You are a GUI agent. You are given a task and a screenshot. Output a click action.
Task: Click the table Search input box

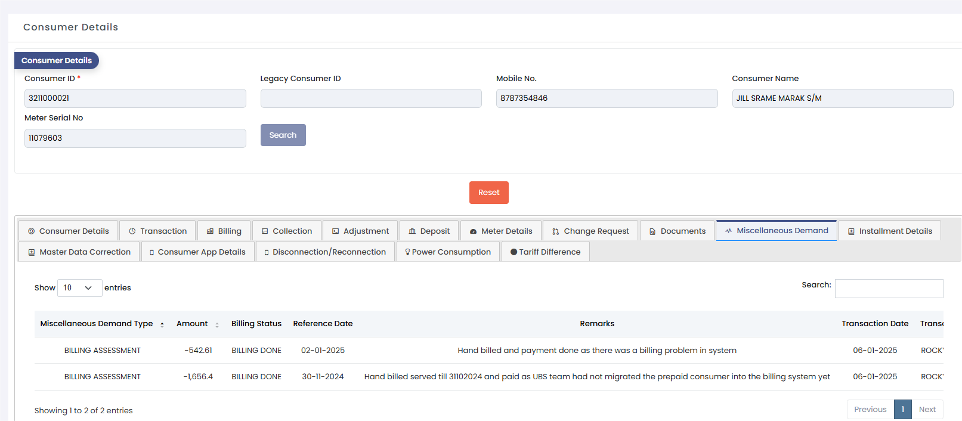click(x=889, y=289)
